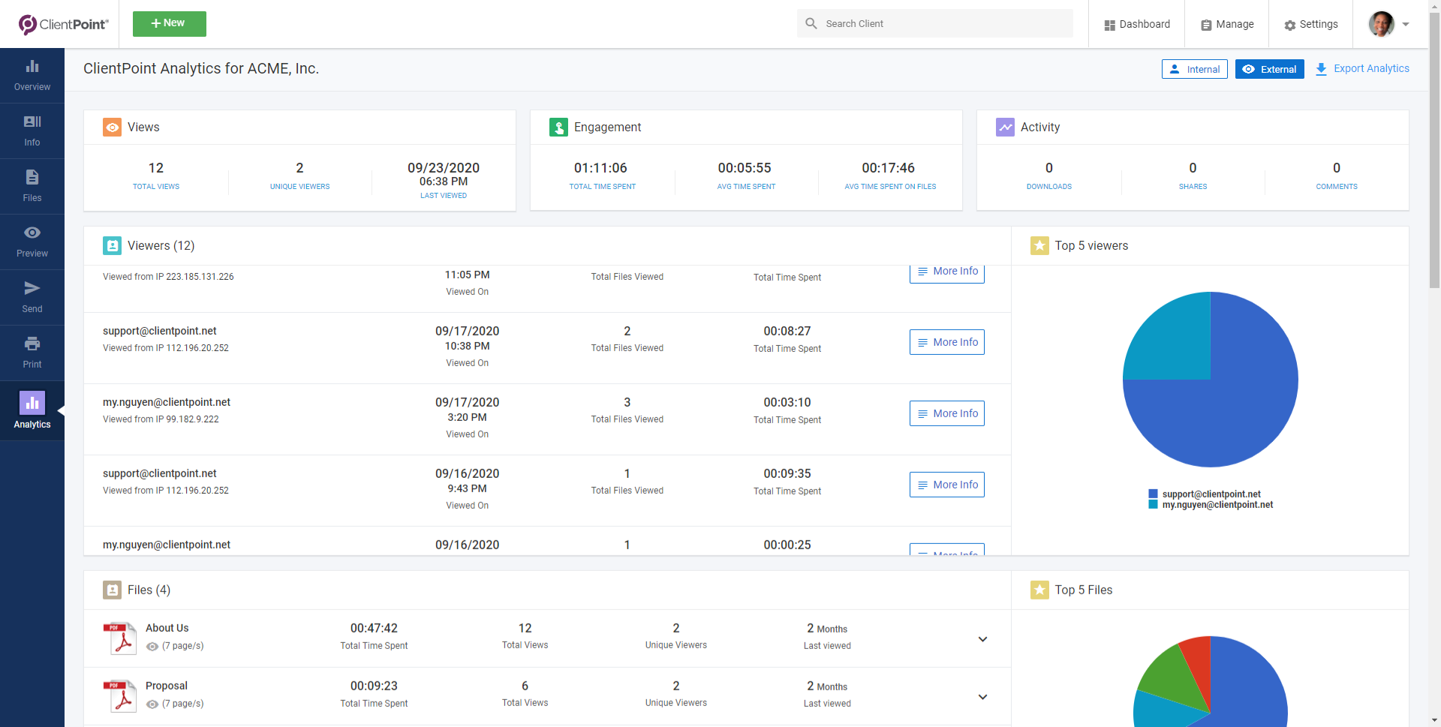Click the green New button
1441x727 pixels.
170,24
